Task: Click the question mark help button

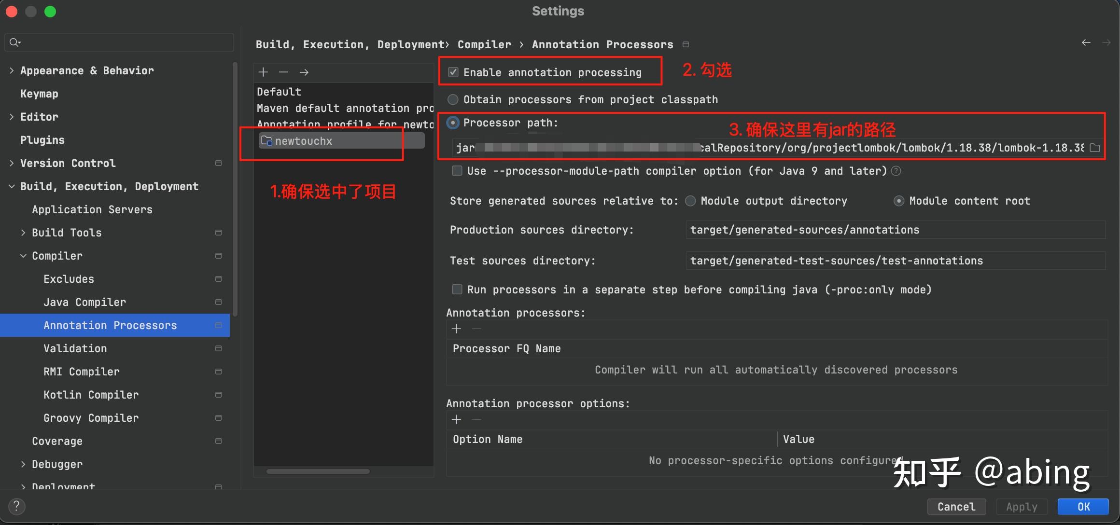Action: 16,506
